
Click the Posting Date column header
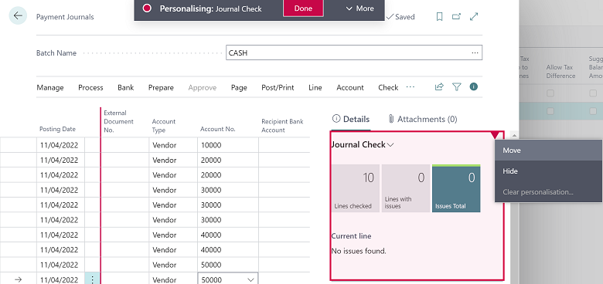pyautogui.click(x=58, y=129)
